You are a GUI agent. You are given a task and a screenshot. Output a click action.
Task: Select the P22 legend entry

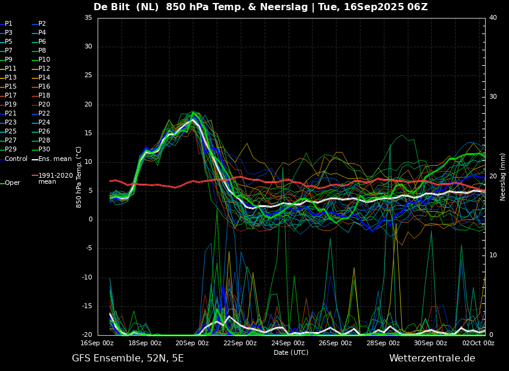coord(41,114)
